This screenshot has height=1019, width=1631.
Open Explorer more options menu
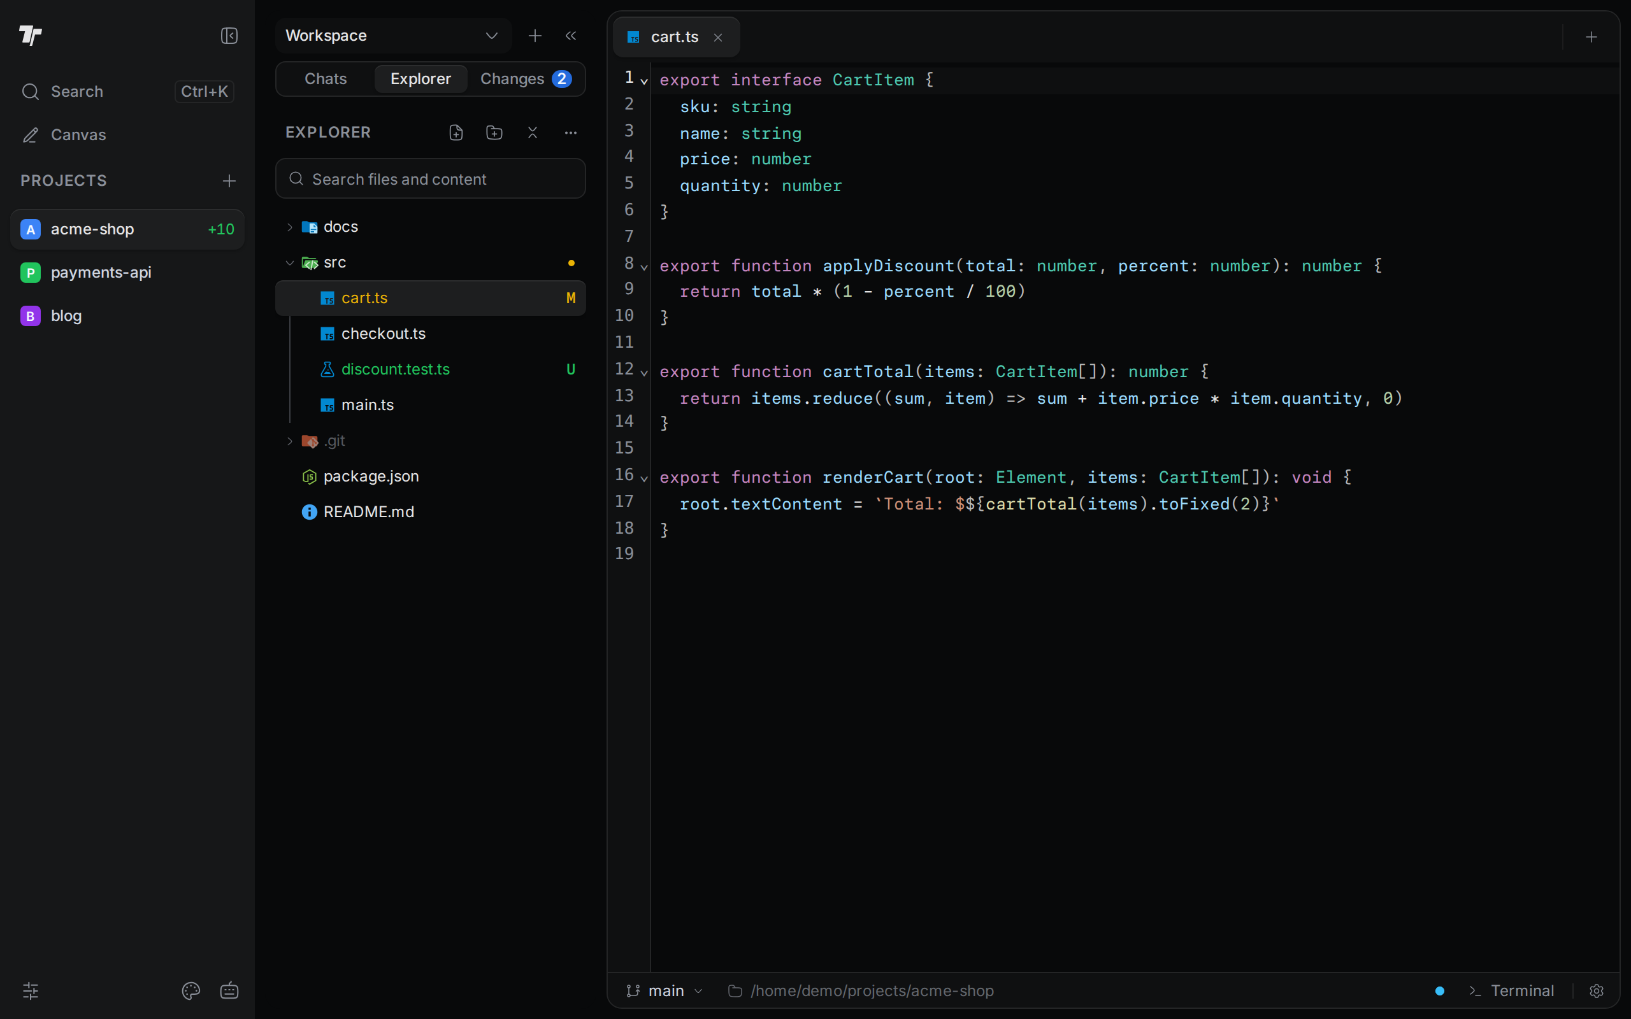[x=571, y=132]
